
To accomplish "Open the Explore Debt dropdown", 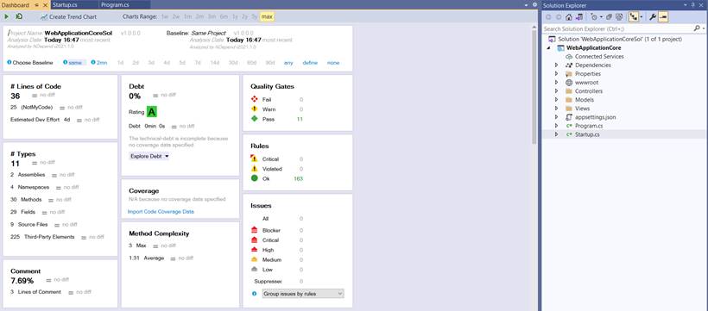I will point(149,157).
